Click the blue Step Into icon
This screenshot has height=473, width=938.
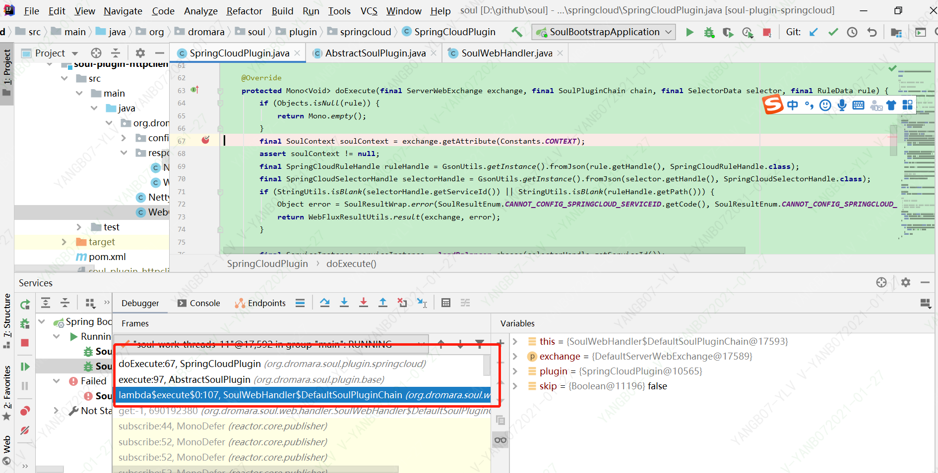(x=344, y=303)
